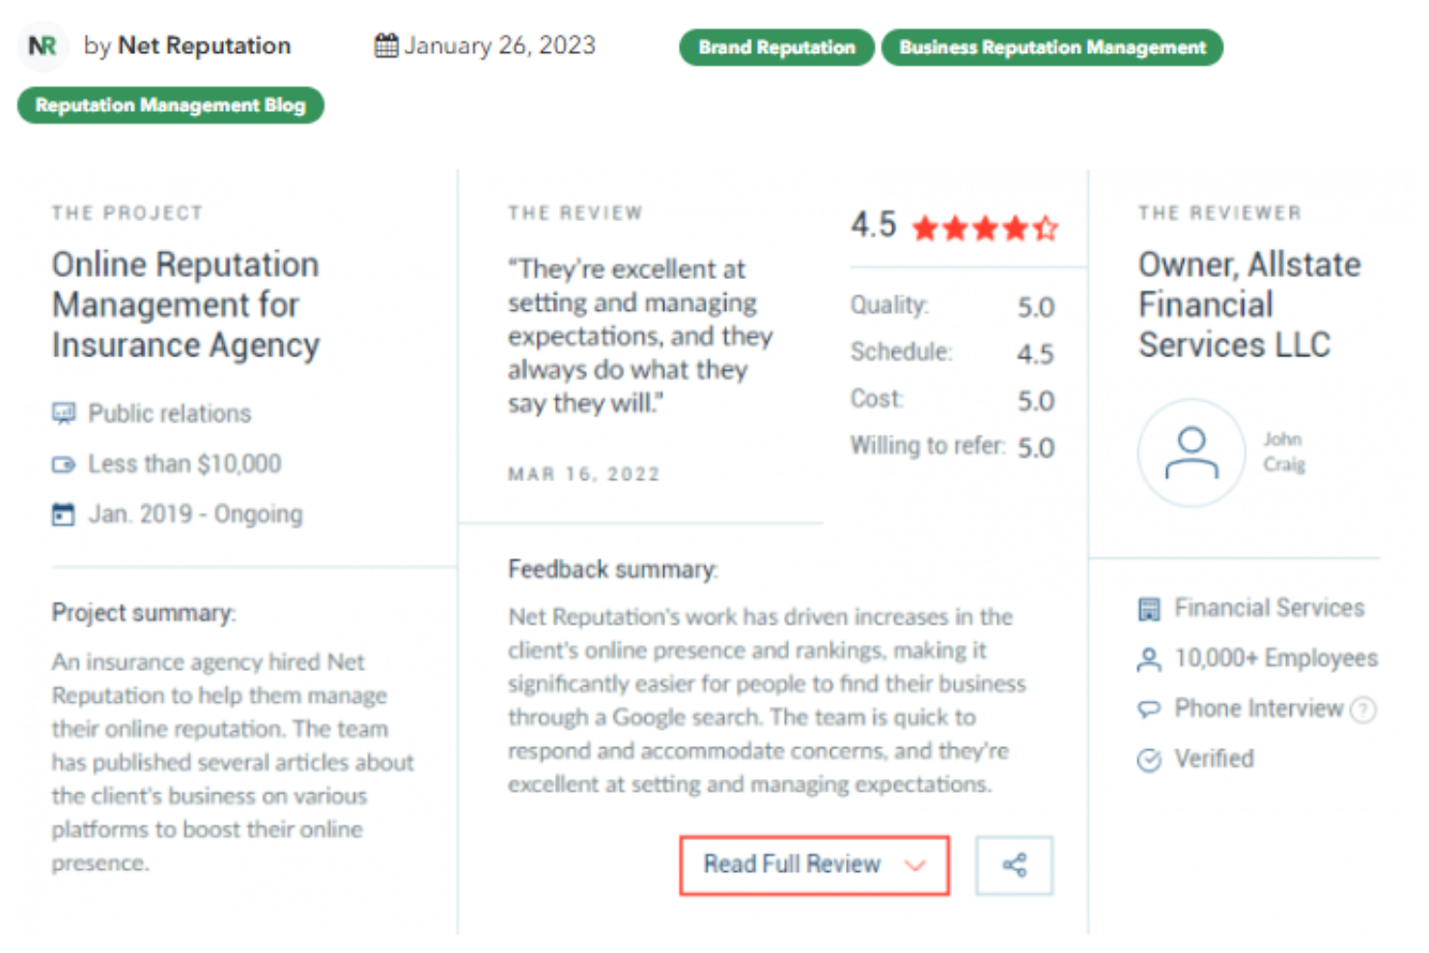Click the share icon beside Read Full Review

[1014, 865]
